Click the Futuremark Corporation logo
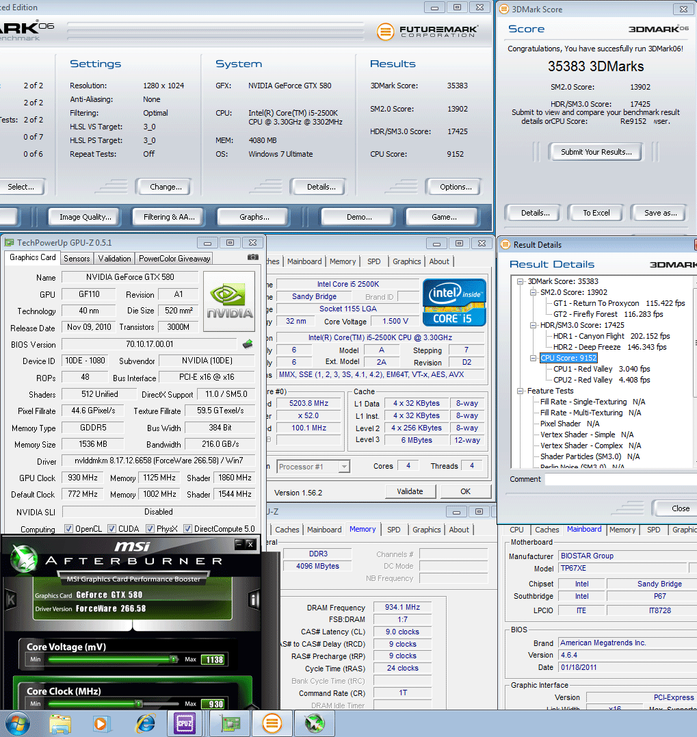Screen dimensions: 697x737 click(428, 31)
